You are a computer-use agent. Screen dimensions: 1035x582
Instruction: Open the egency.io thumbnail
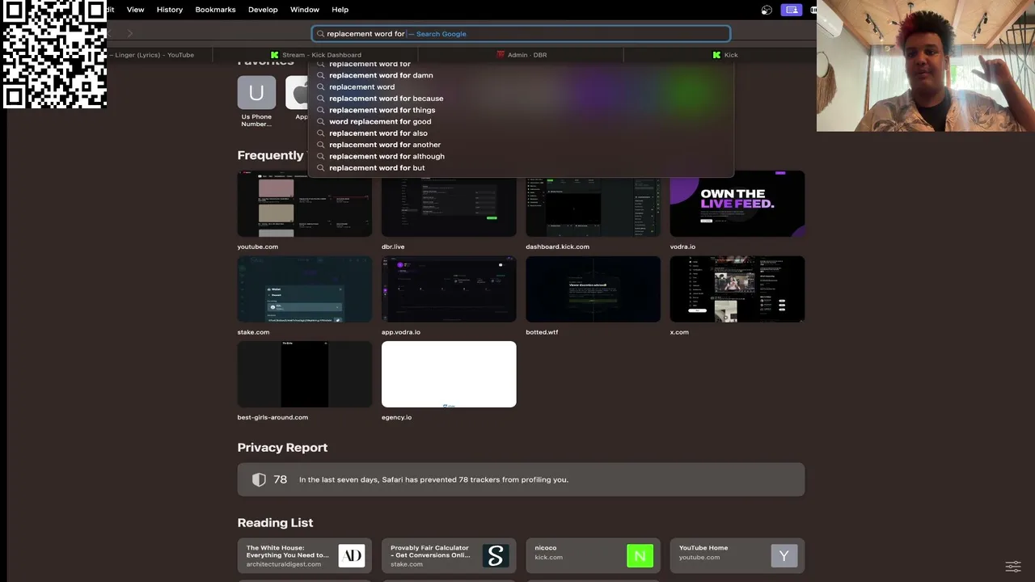click(x=449, y=374)
